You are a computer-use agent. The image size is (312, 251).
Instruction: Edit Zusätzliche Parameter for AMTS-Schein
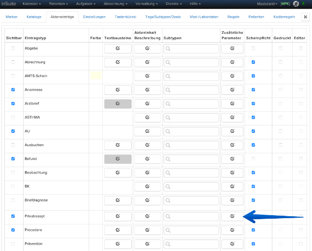232,76
